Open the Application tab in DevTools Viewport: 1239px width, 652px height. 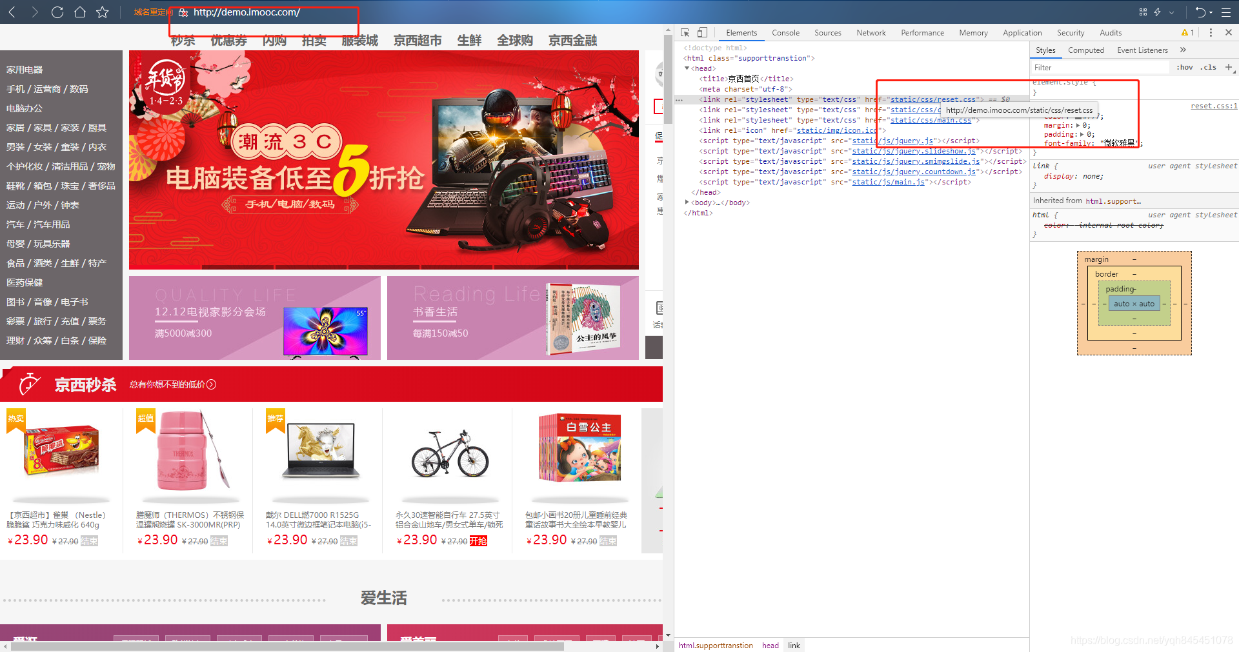point(1022,33)
